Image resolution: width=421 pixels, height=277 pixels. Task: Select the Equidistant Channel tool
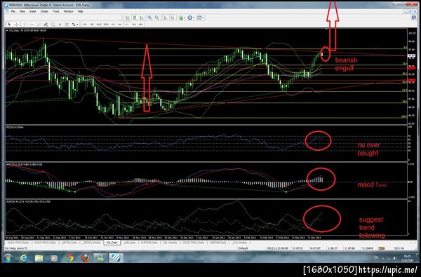[46, 25]
